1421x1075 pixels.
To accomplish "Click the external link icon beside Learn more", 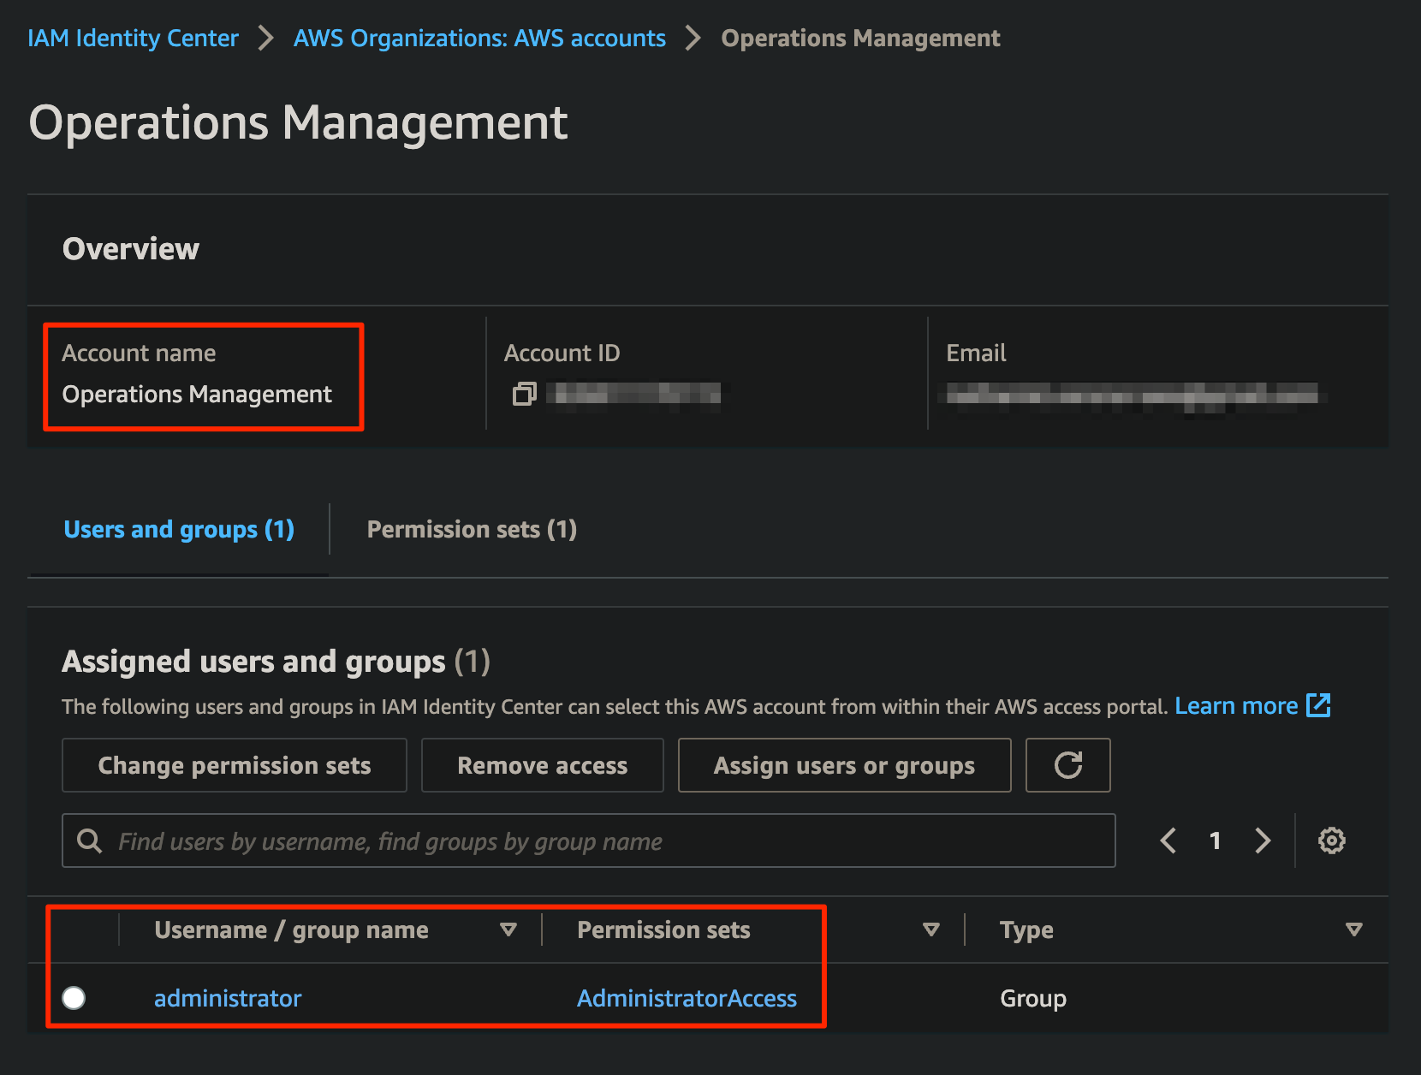I will 1318,705.
